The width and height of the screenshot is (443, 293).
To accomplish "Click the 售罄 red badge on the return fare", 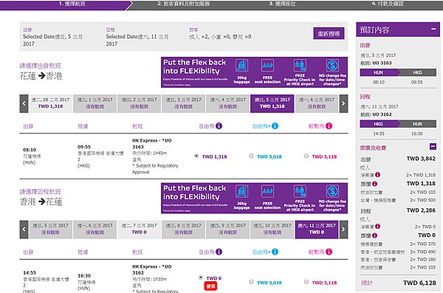I will point(210,286).
